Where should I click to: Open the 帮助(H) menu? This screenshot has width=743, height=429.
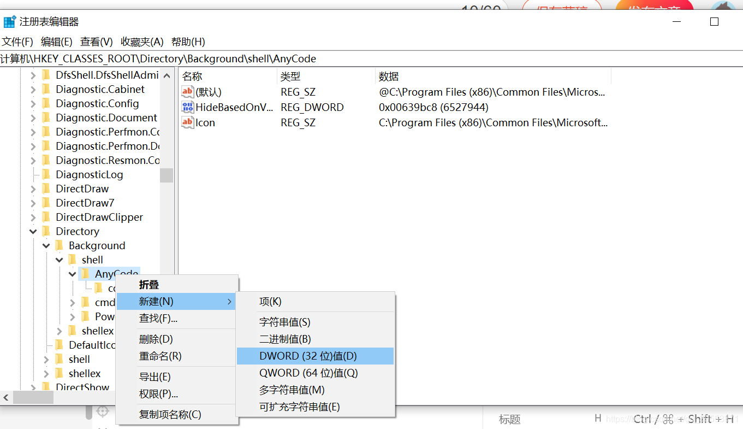[188, 42]
